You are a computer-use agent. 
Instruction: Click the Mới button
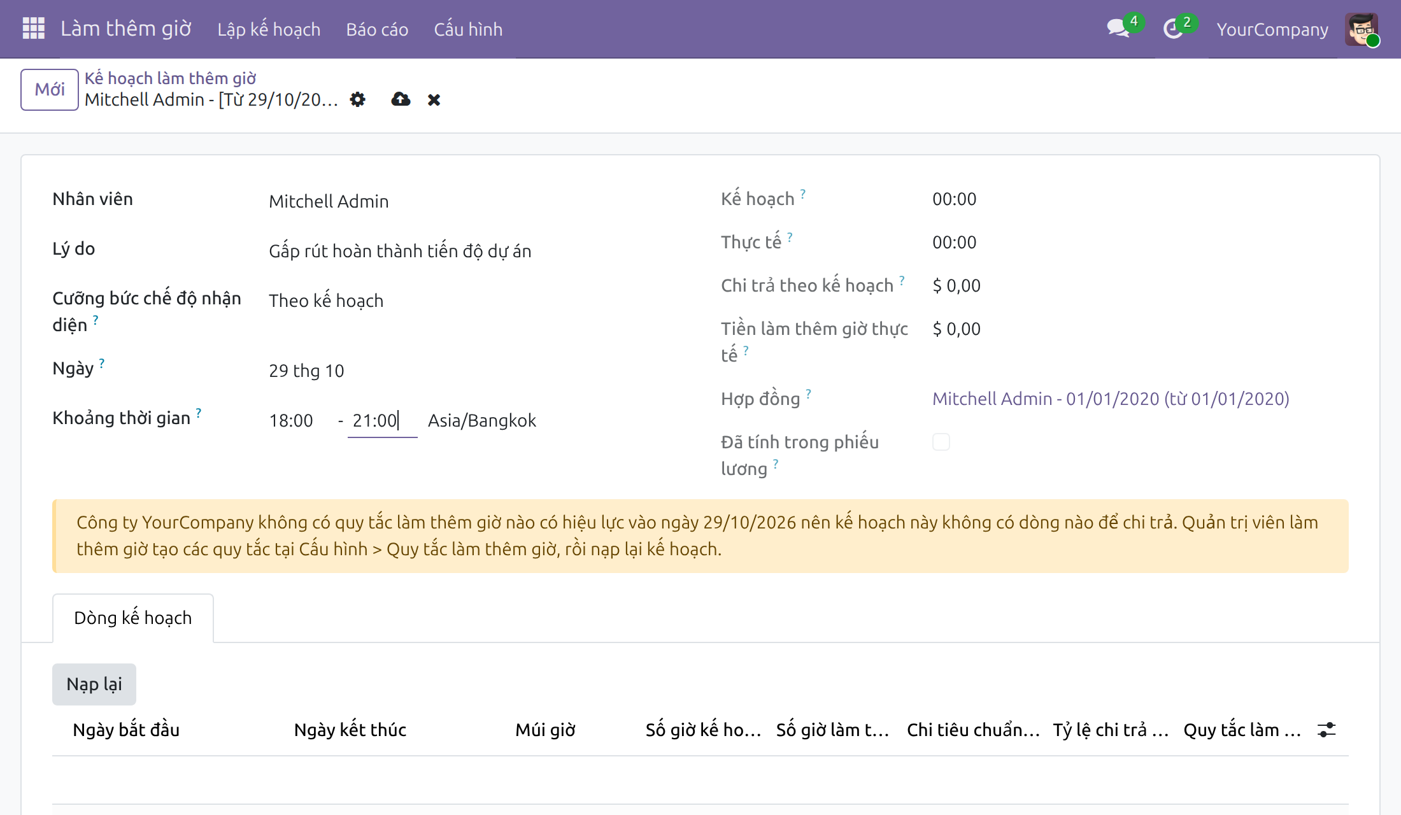click(50, 89)
